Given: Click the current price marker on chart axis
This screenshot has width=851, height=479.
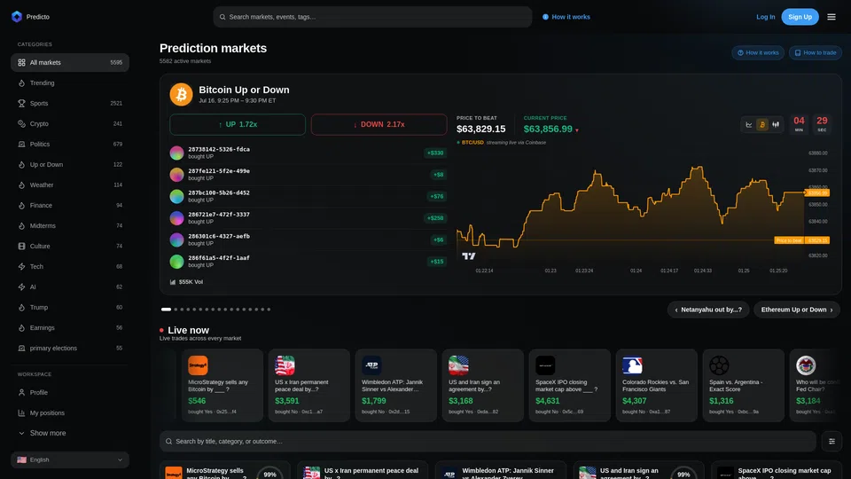Looking at the screenshot, I should point(816,192).
